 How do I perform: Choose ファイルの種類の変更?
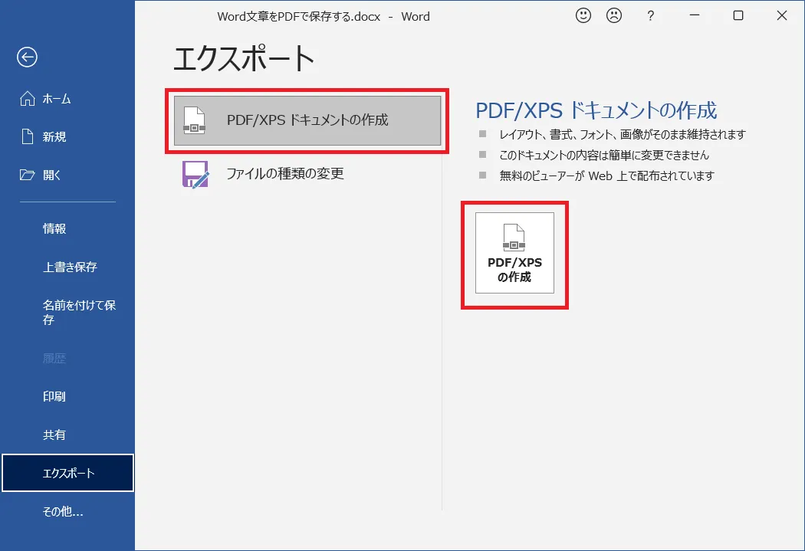[307, 174]
